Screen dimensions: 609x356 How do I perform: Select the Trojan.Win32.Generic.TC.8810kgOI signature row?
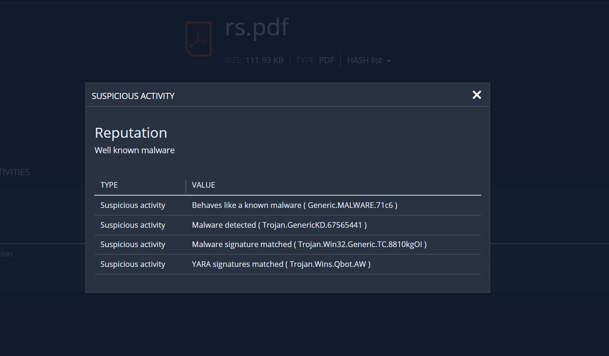click(309, 244)
